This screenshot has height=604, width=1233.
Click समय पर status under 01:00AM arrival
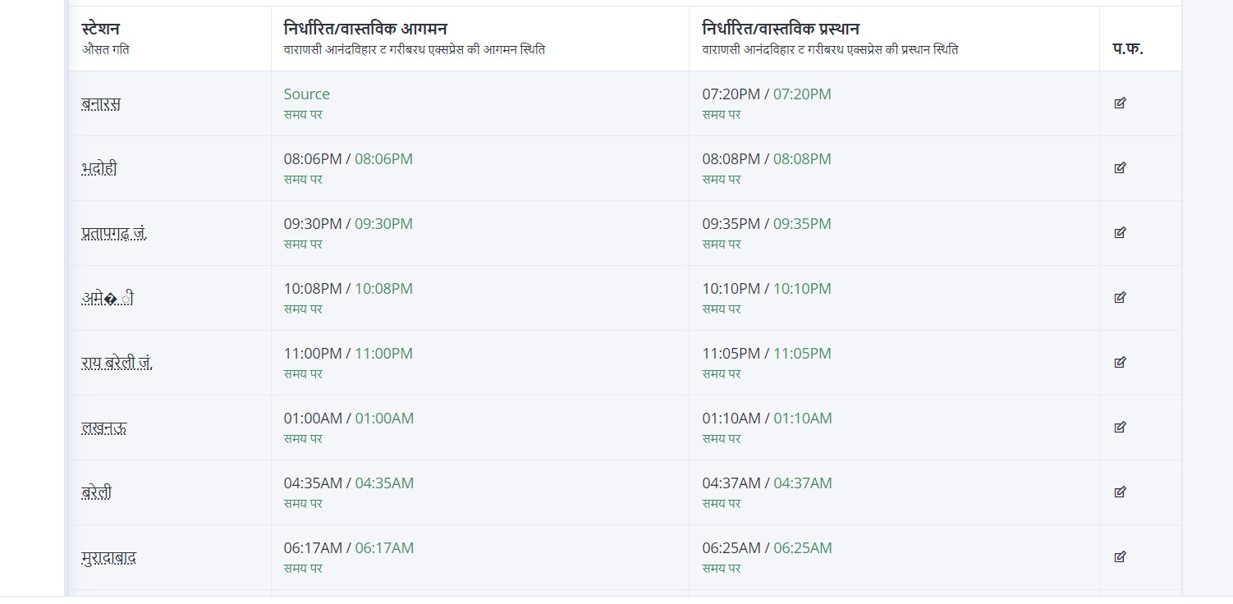(303, 439)
